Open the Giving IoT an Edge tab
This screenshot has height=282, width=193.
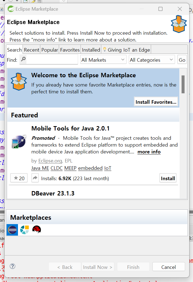tap(126, 50)
